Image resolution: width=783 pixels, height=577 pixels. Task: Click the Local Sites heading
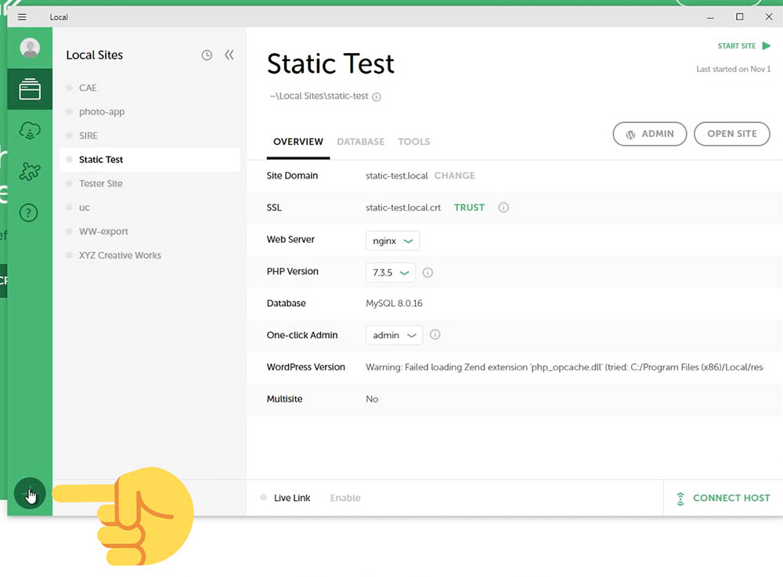tap(95, 55)
